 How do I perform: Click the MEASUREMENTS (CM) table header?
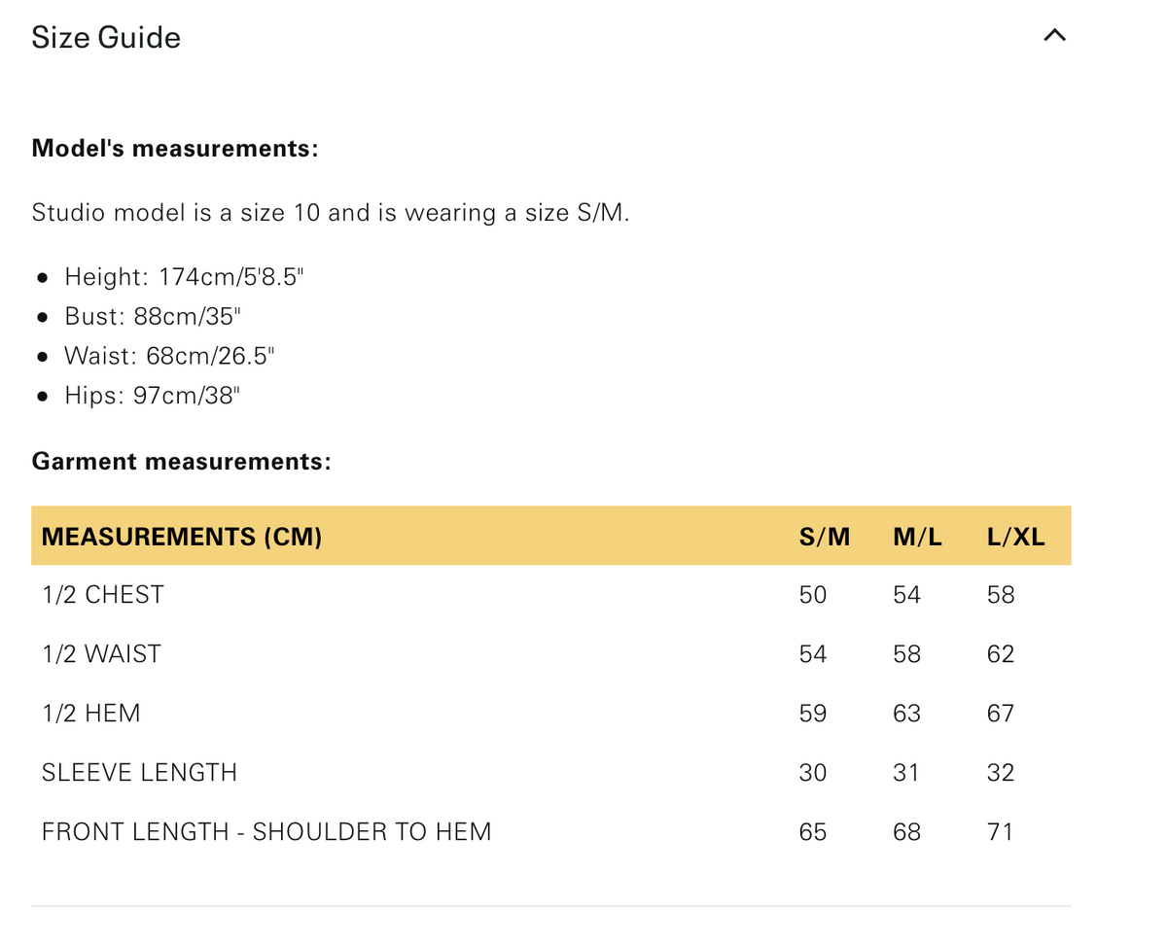(x=182, y=537)
